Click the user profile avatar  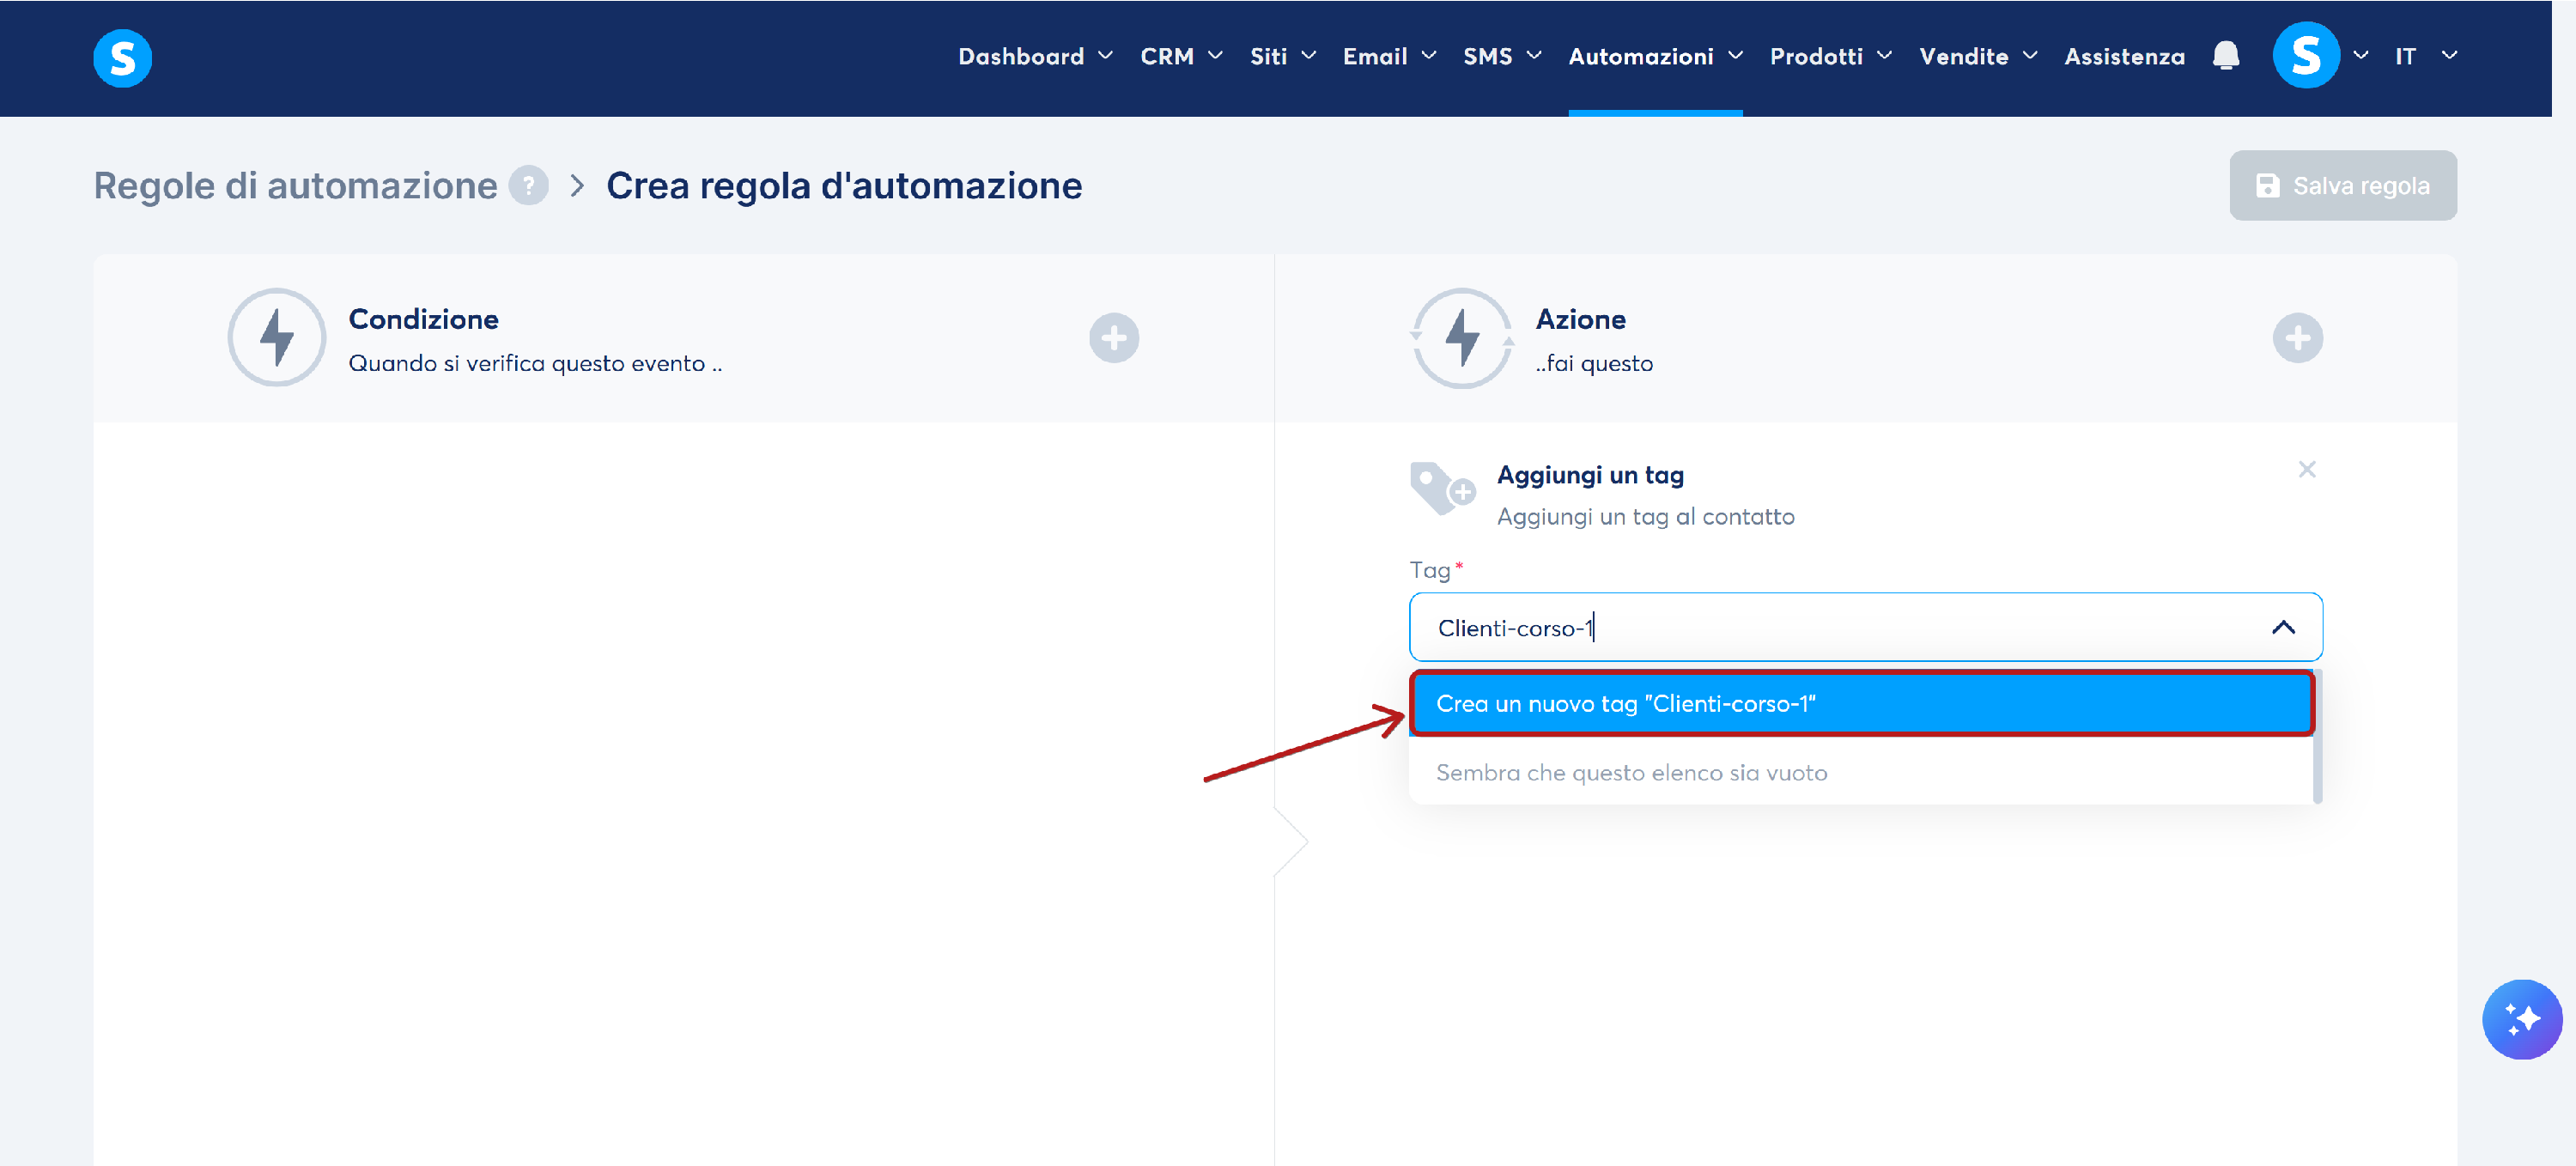pyautogui.click(x=2305, y=56)
